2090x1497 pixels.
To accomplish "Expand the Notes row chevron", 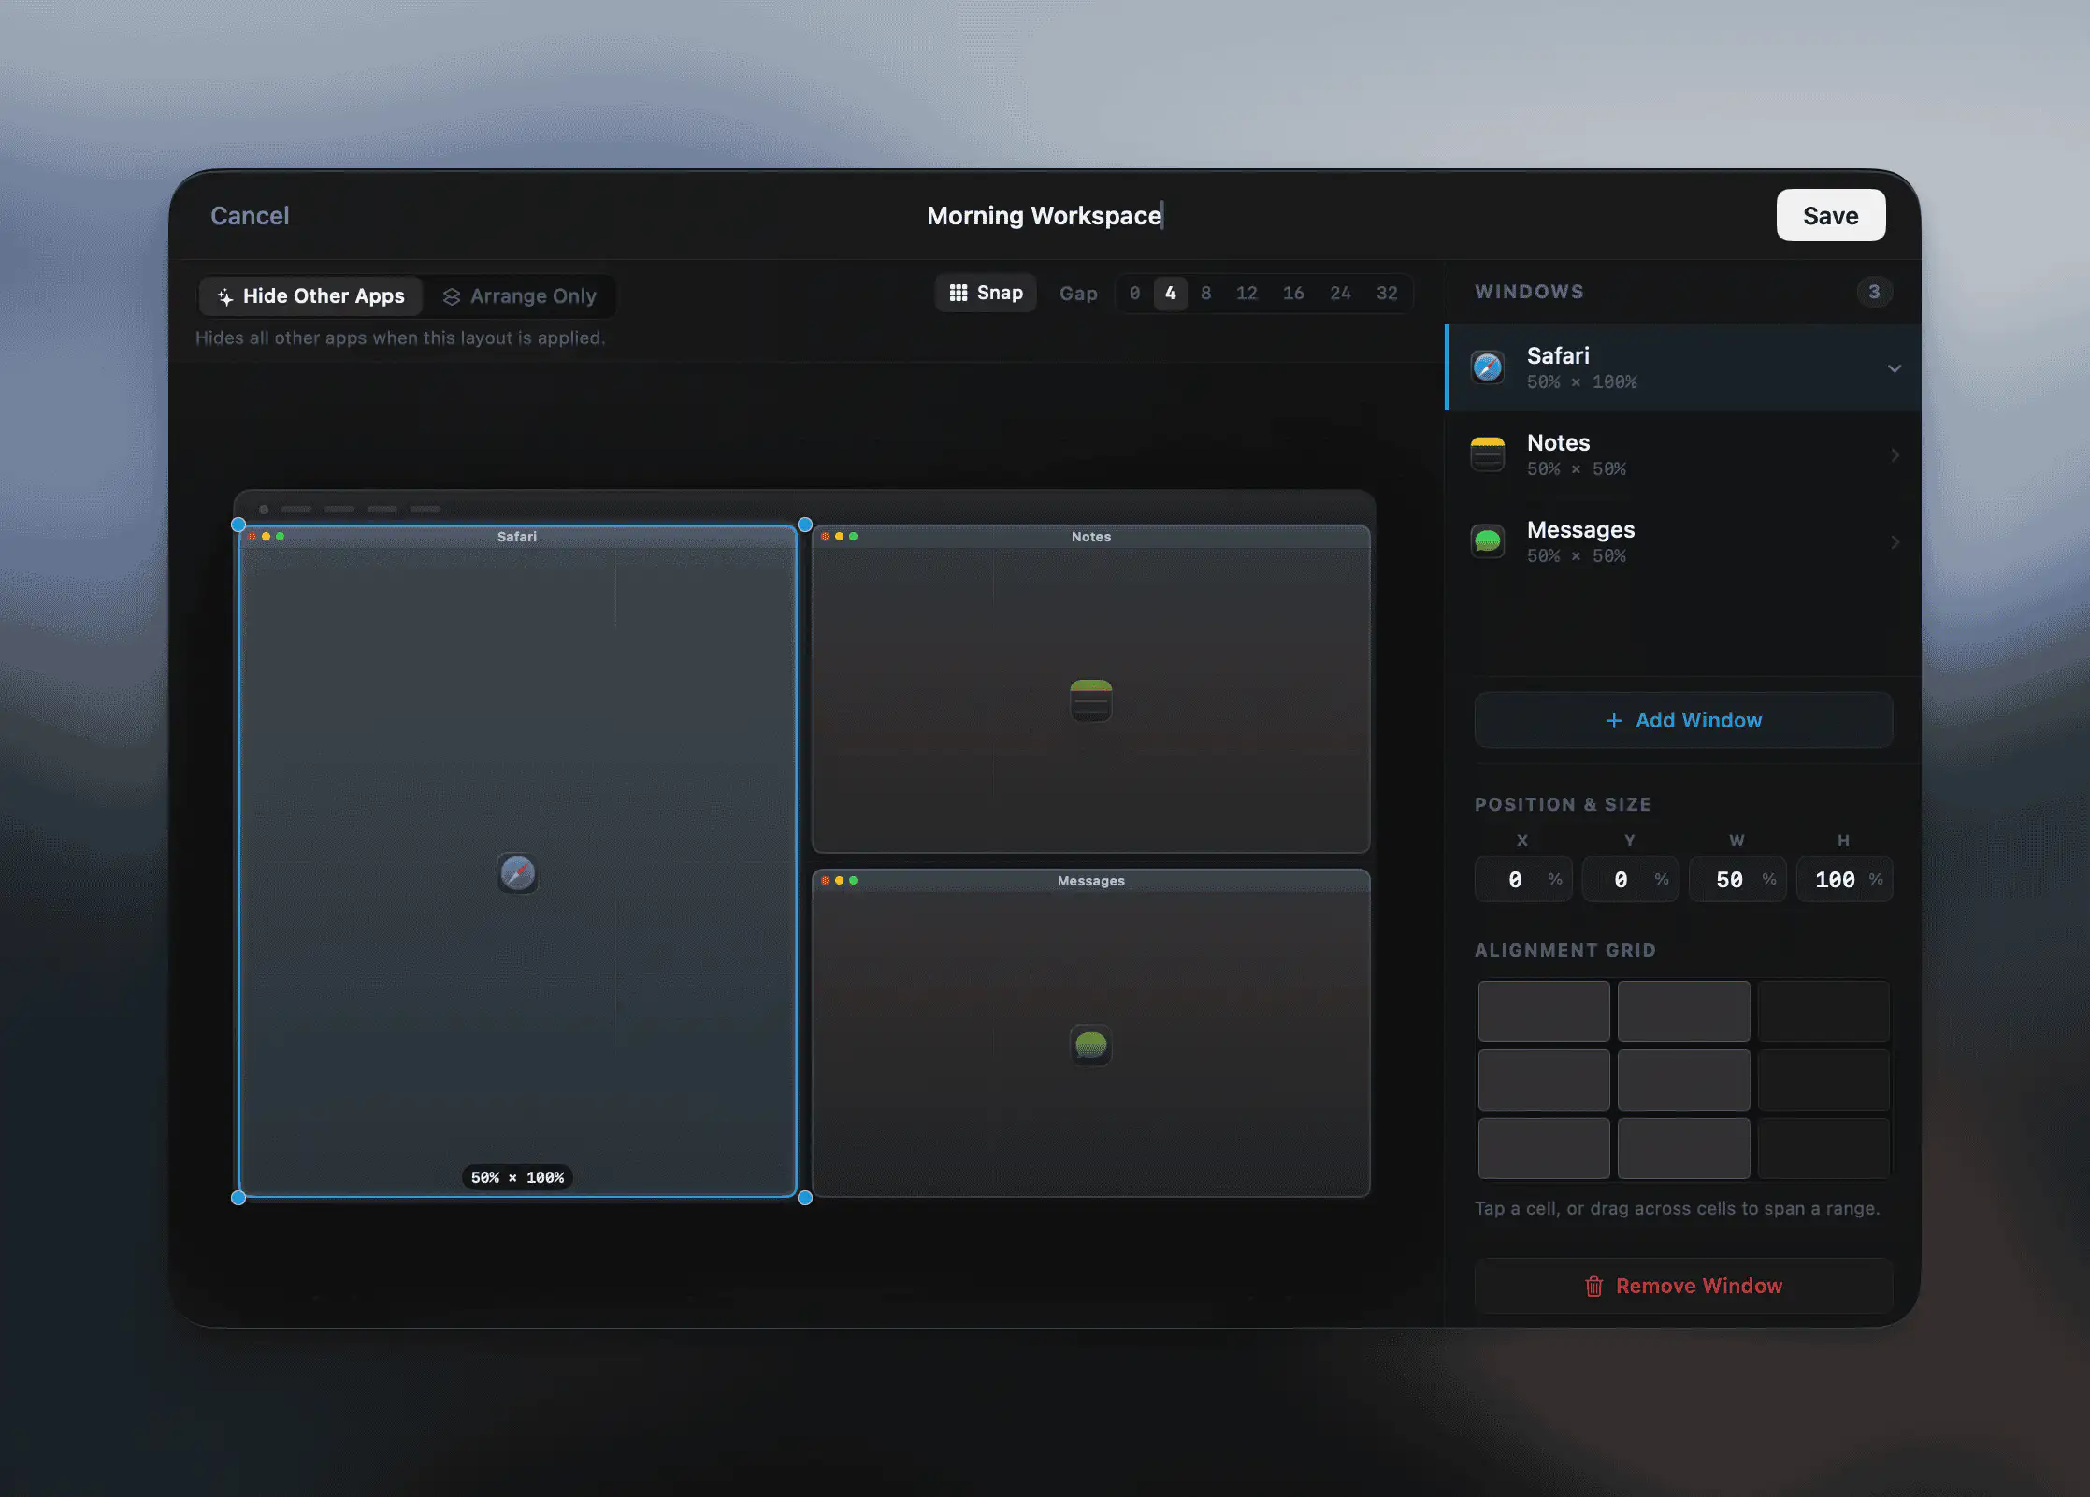I will pos(1895,455).
